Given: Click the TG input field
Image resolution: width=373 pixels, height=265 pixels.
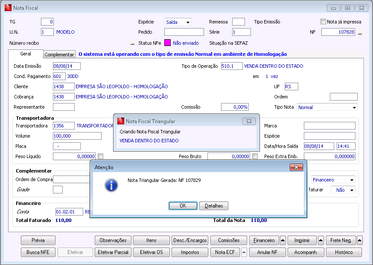Looking at the screenshot, I should point(47,22).
